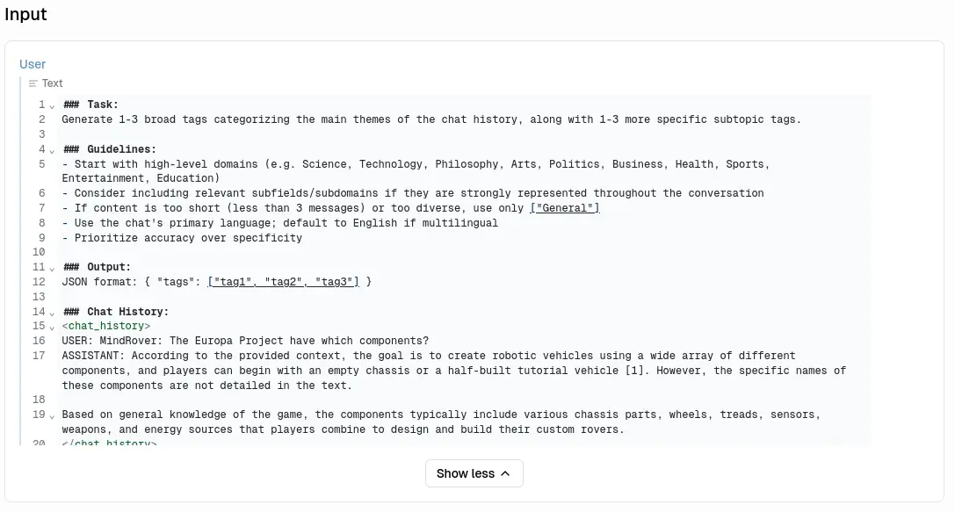Fold the Chat History heading at line 14
Image resolution: width=955 pixels, height=512 pixels.
pos(52,313)
